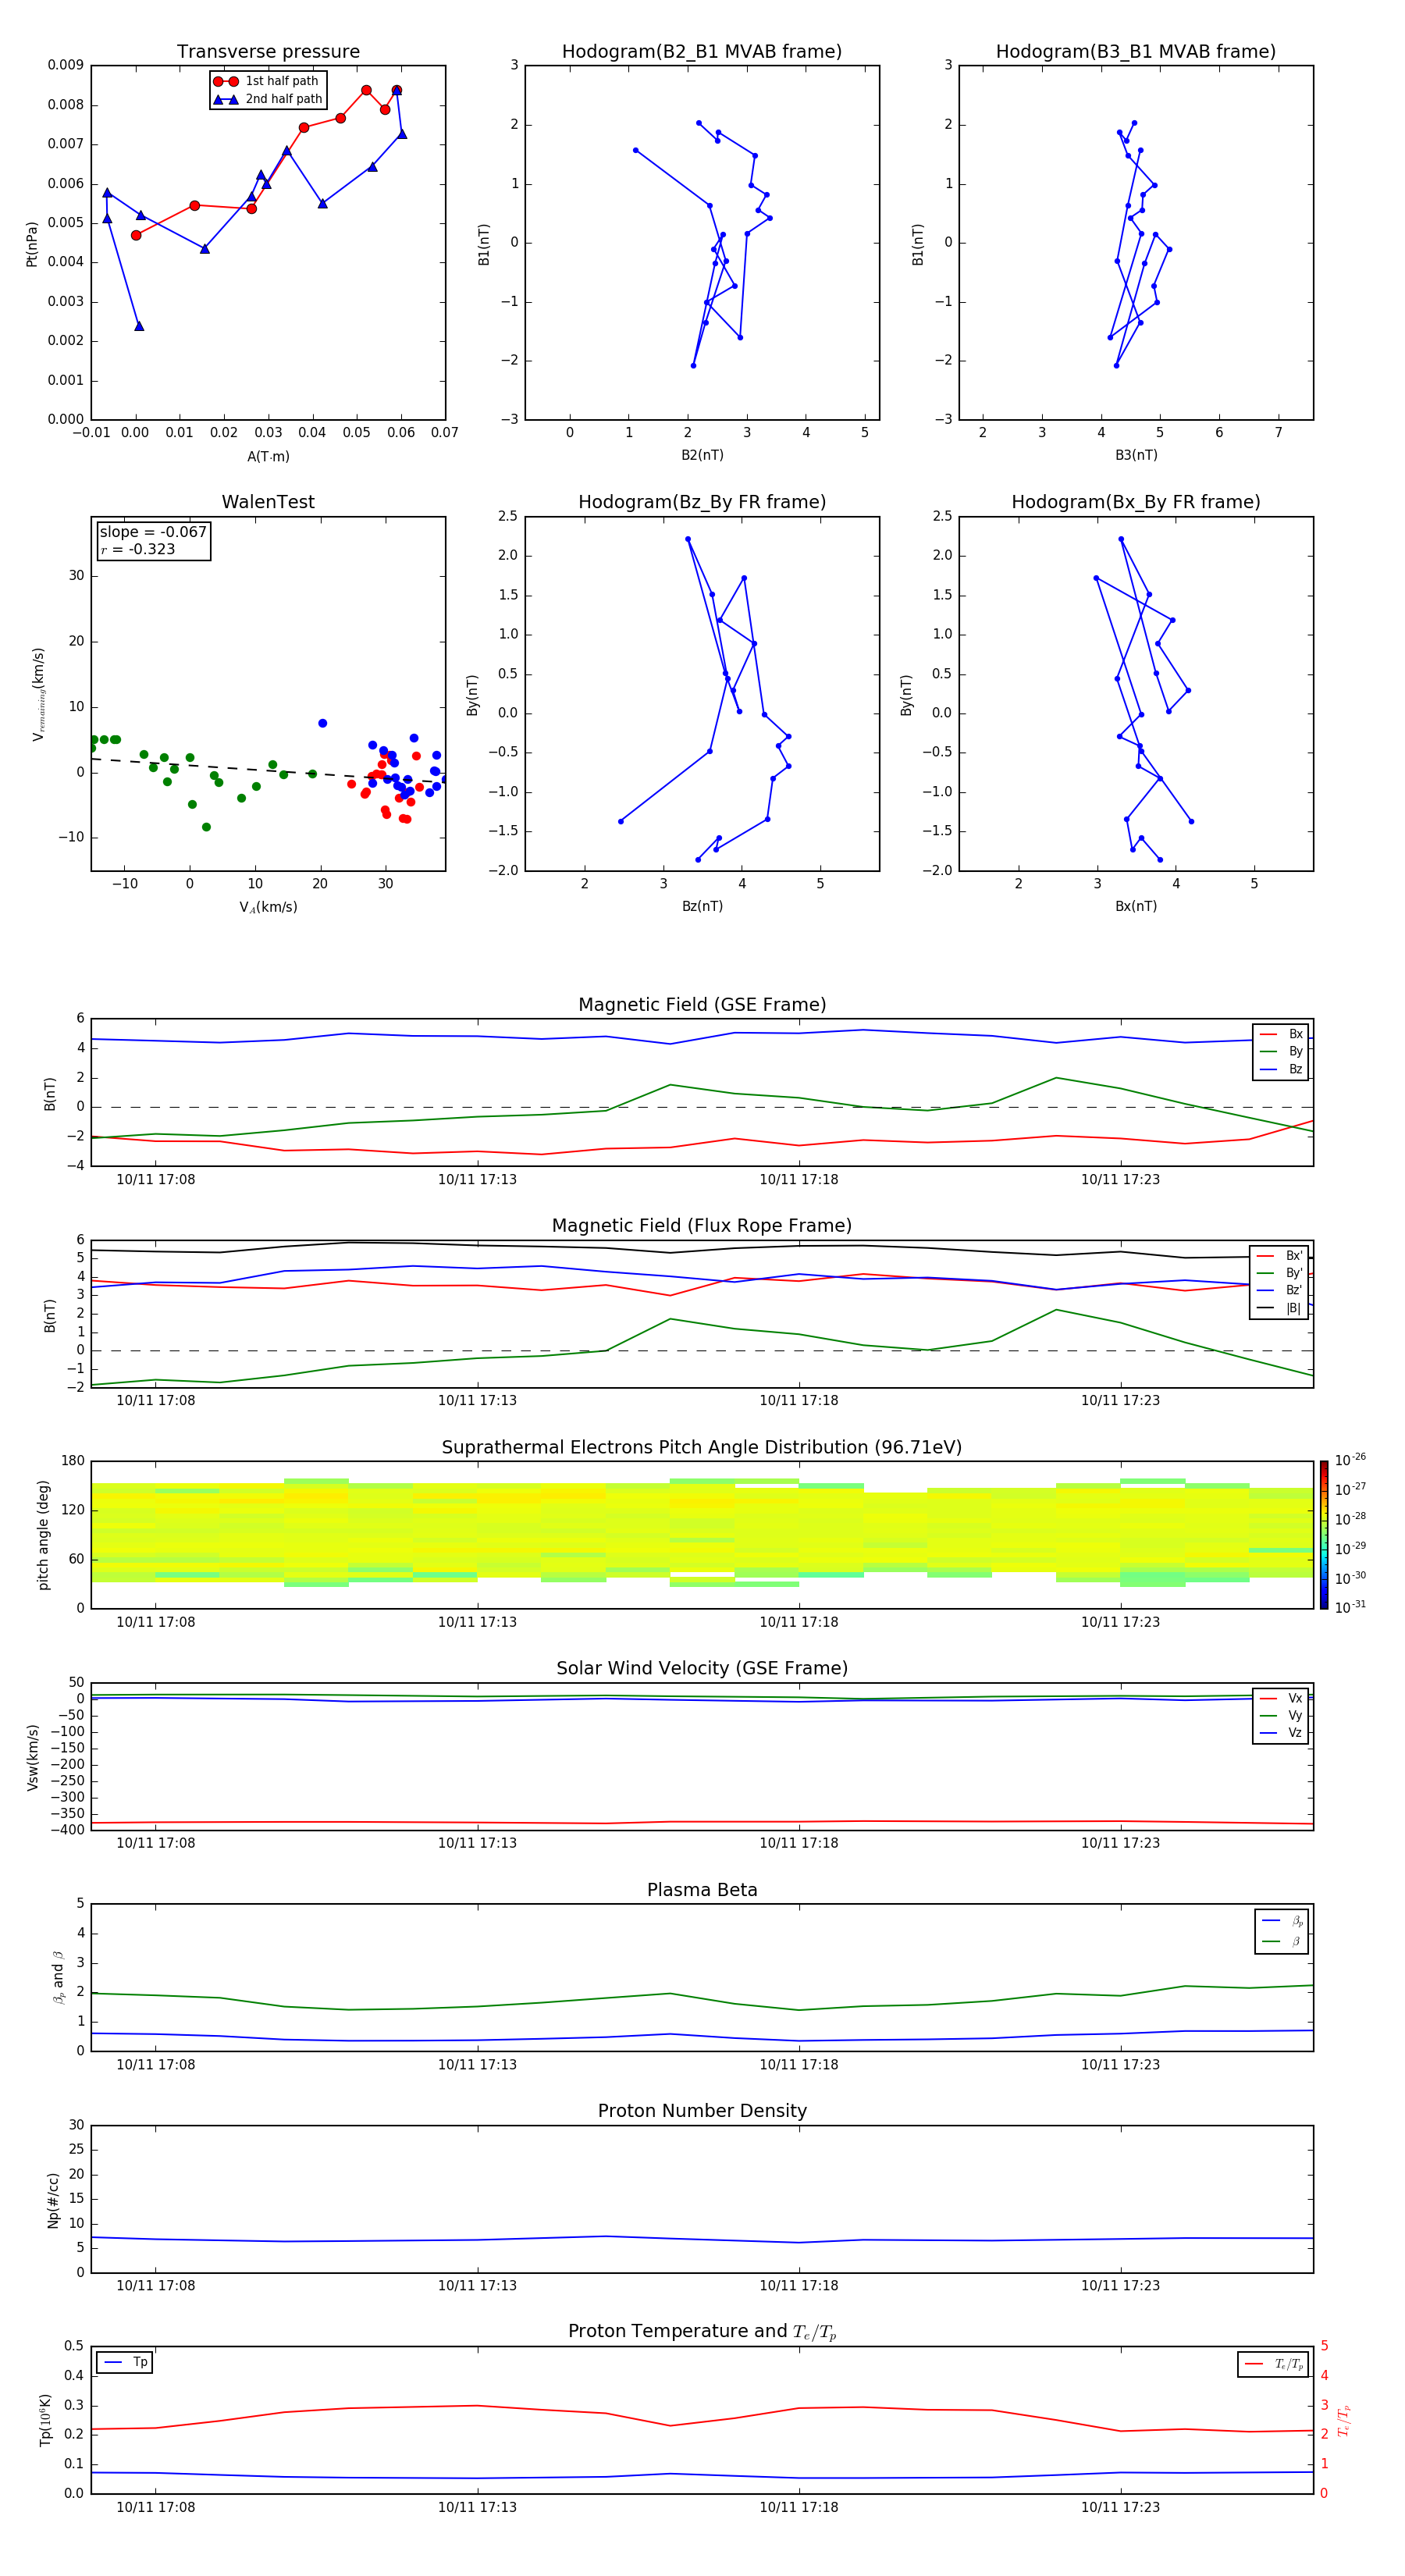The height and width of the screenshot is (2576, 1405).
Task: Click the 'Solar Wind Velocity (GSE Frame)' title
Action: [x=702, y=1669]
